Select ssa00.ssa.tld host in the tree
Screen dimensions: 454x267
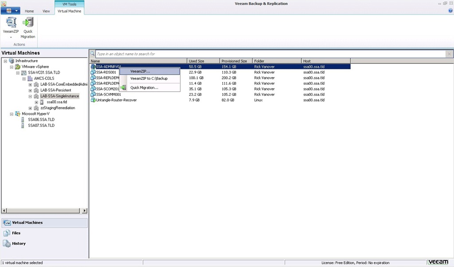click(x=57, y=102)
